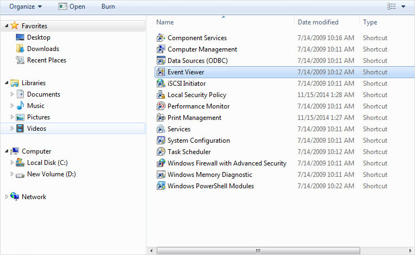Collapse the Favorites section
This screenshot has height=255, width=415.
coord(7,25)
